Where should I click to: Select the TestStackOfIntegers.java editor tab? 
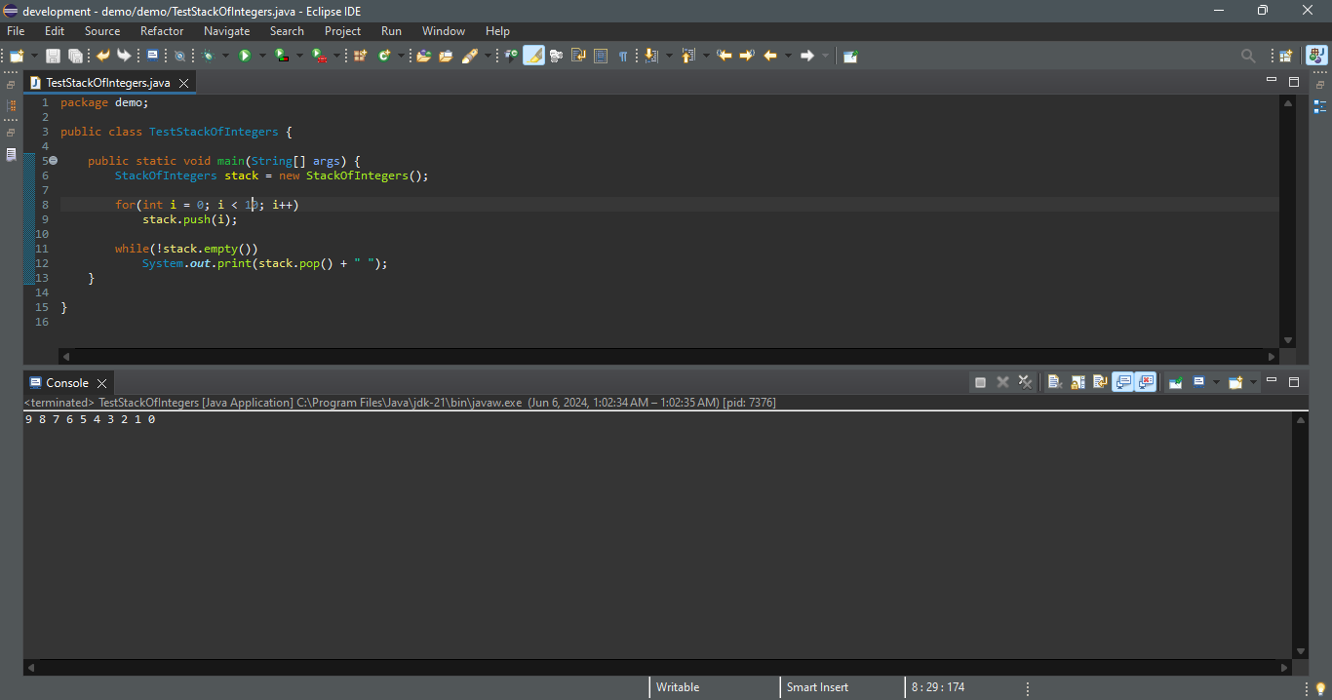click(x=107, y=83)
